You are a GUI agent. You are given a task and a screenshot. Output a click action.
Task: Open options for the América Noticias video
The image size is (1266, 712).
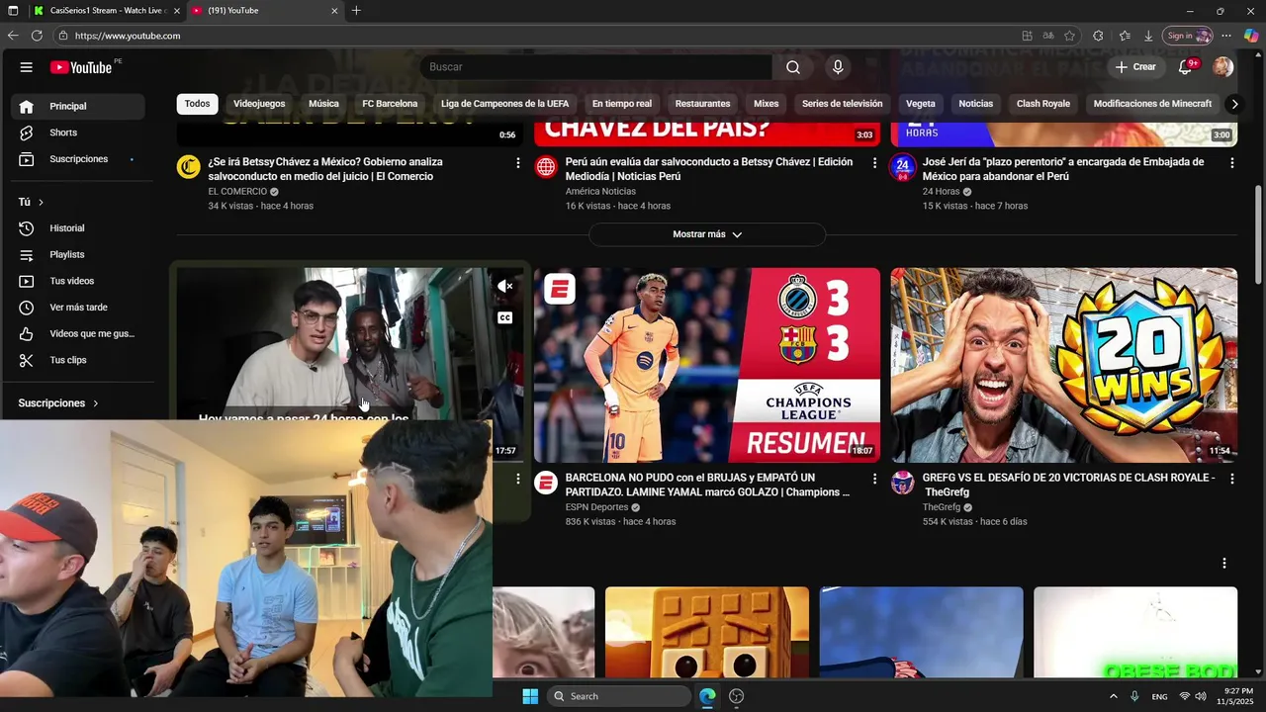pos(874,162)
